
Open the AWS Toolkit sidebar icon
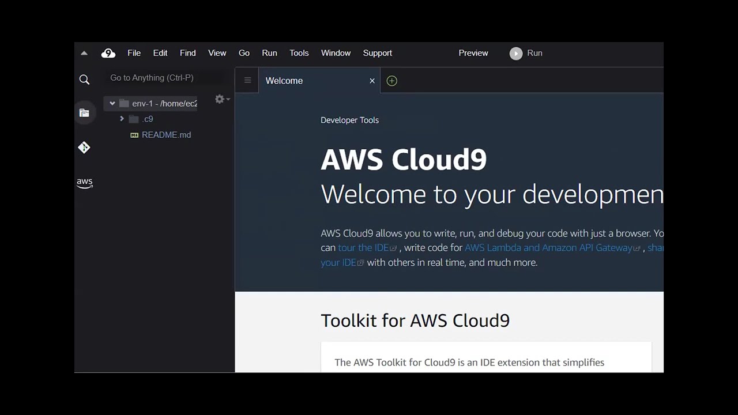click(85, 183)
